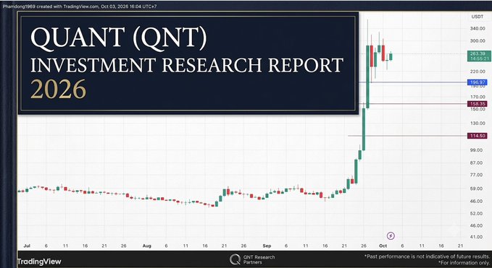Click the Oct label on time axis
This screenshot has width=492, height=268.
click(383, 246)
